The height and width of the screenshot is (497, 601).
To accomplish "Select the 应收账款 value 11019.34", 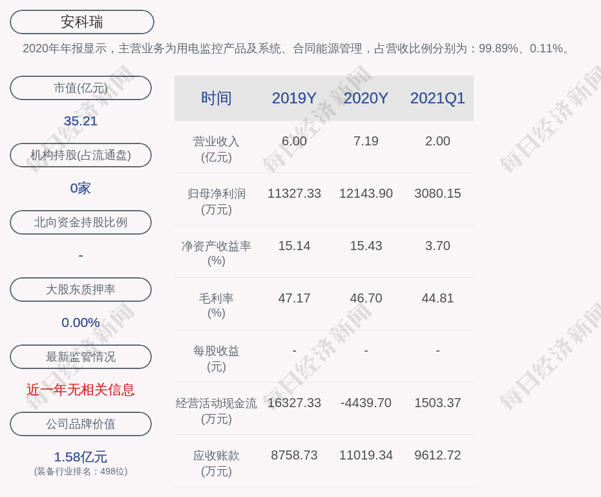I will tap(366, 455).
